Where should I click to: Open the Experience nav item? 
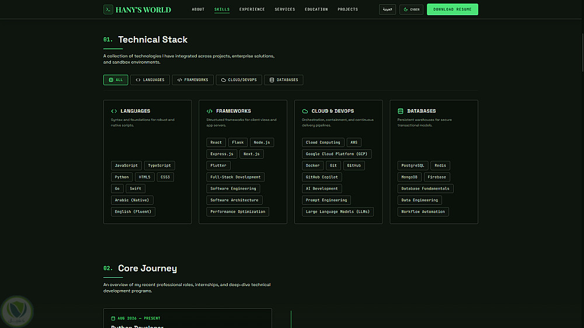pos(252,9)
